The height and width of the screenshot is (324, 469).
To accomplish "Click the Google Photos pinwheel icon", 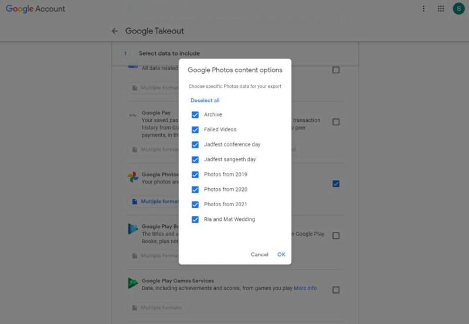I will click(133, 177).
